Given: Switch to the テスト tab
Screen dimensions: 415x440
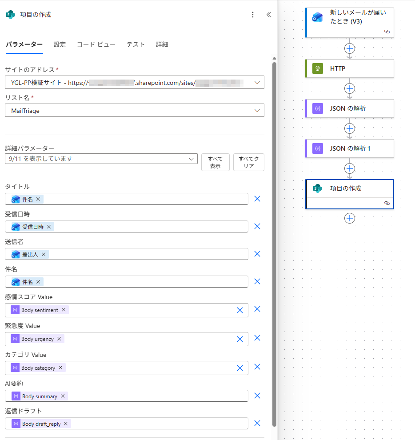Looking at the screenshot, I should [136, 44].
